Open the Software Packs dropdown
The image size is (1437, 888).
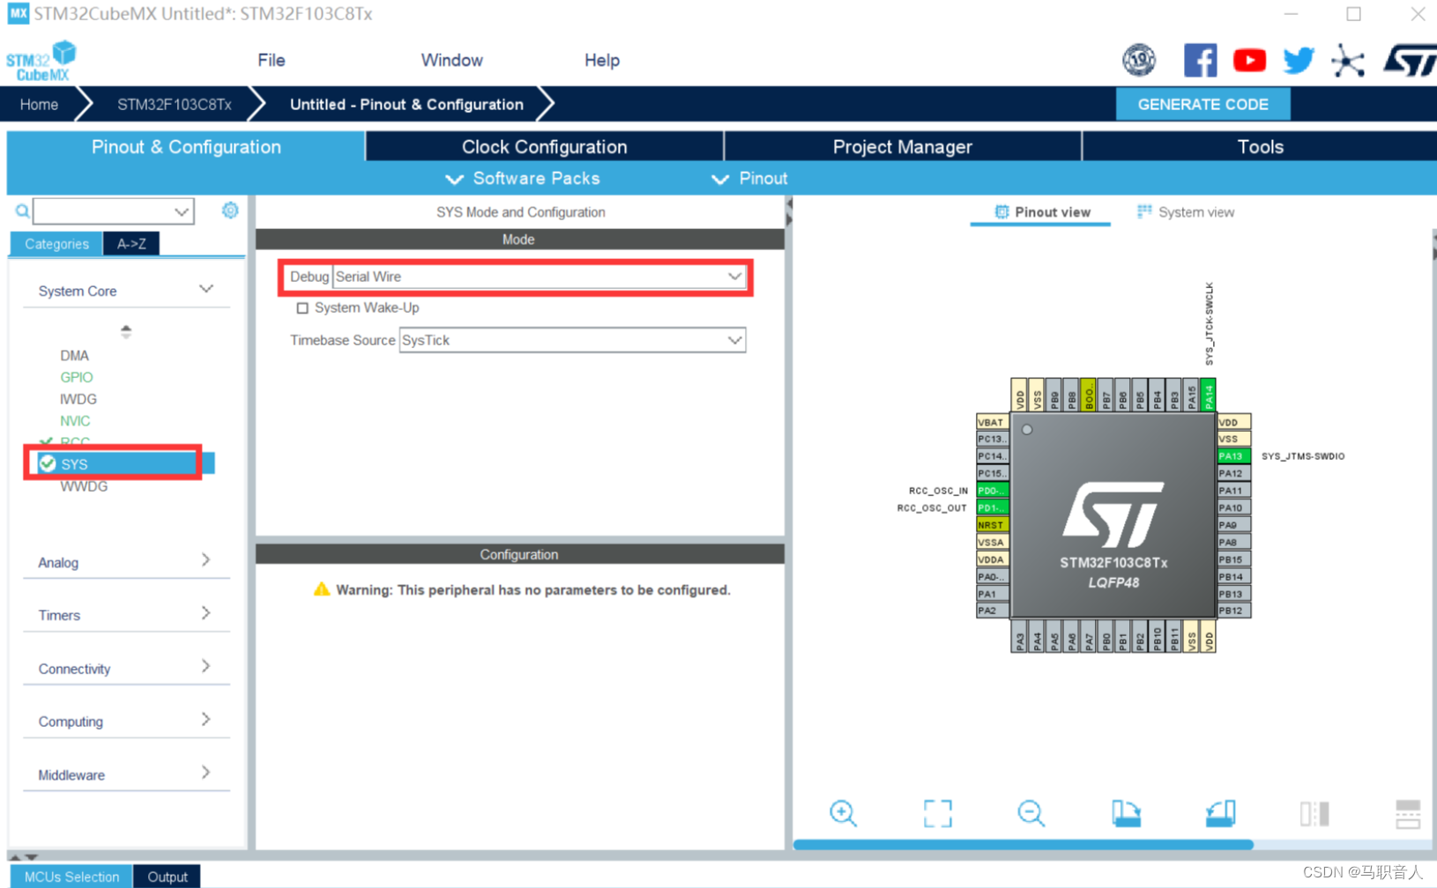(523, 179)
